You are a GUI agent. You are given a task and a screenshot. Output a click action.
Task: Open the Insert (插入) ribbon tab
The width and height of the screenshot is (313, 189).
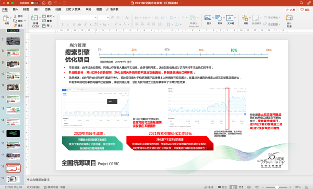pyautogui.click(x=15, y=9)
